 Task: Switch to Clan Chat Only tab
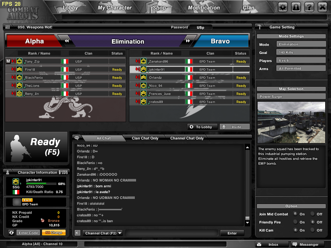145,138
